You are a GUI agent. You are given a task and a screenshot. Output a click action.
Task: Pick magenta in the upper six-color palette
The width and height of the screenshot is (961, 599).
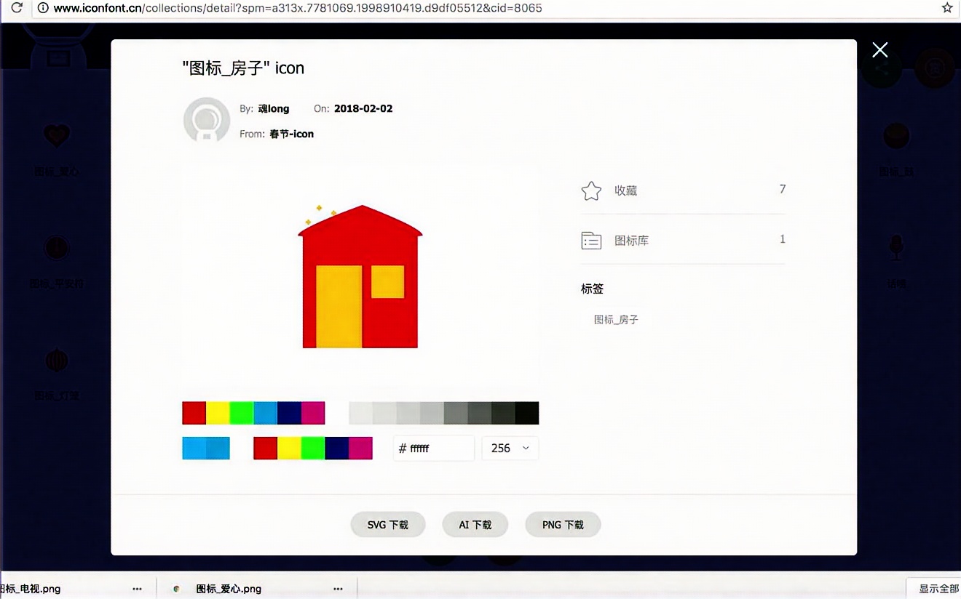coord(313,413)
